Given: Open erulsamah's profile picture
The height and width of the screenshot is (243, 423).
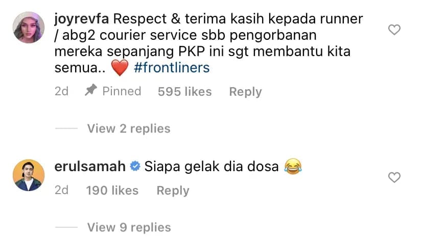Looking at the screenshot, I should 29,175.
